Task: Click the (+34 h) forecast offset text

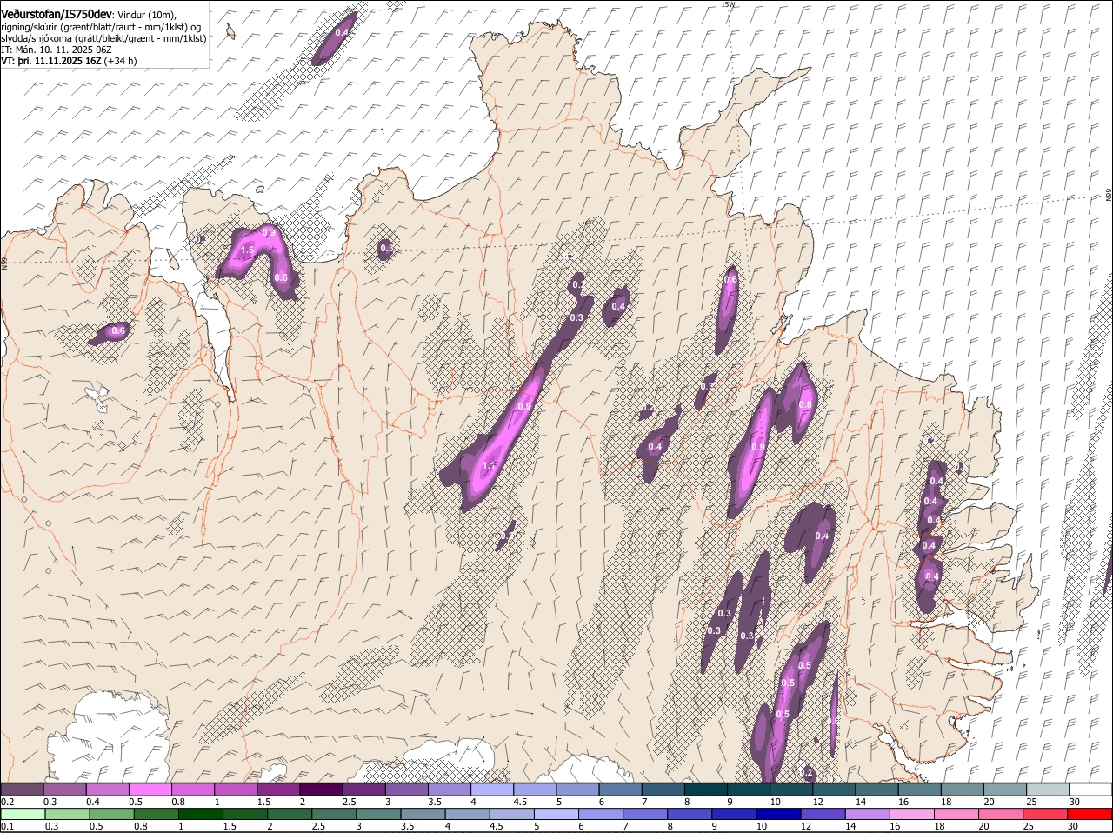Action: pos(122,62)
